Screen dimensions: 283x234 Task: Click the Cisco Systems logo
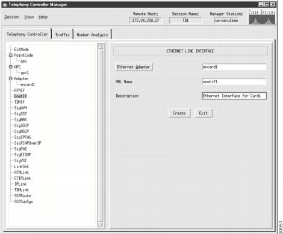pos(262,17)
